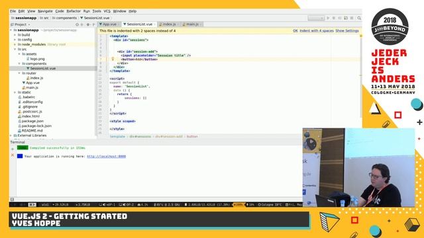
Task: Select .postcssrc.js in the project tree
Action: pos(32,112)
